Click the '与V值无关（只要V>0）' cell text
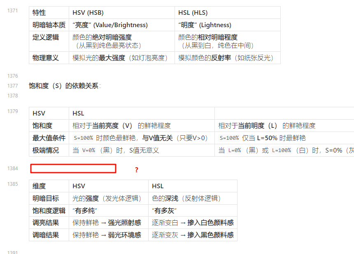354x254 pixels. [x=175, y=138]
